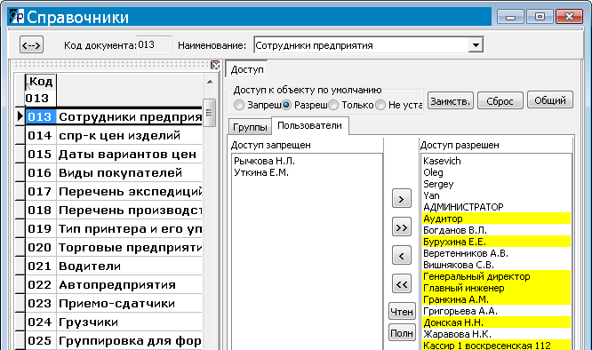Click the Код filter cell with 013
The height and width of the screenshot is (350, 592).
40,99
